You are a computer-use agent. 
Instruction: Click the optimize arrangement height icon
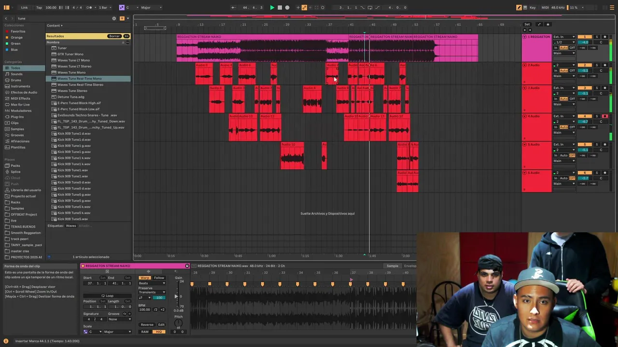(539, 24)
